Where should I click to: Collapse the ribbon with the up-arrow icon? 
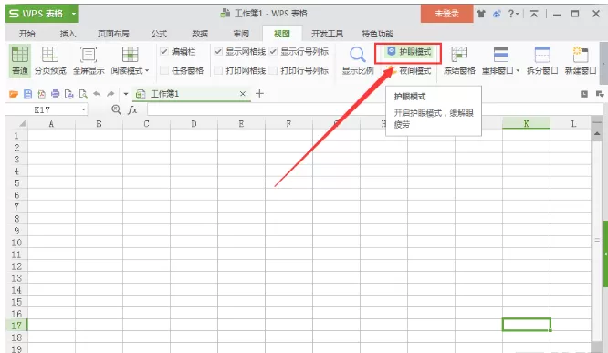point(534,14)
